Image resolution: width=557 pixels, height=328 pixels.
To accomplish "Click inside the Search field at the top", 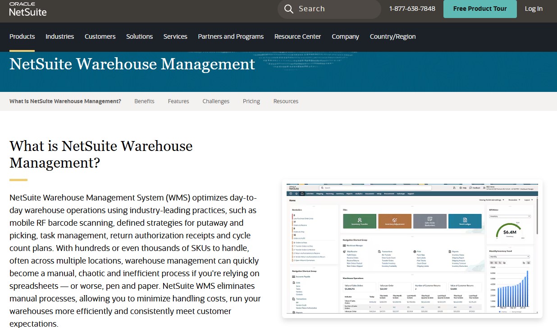I will point(333,9).
